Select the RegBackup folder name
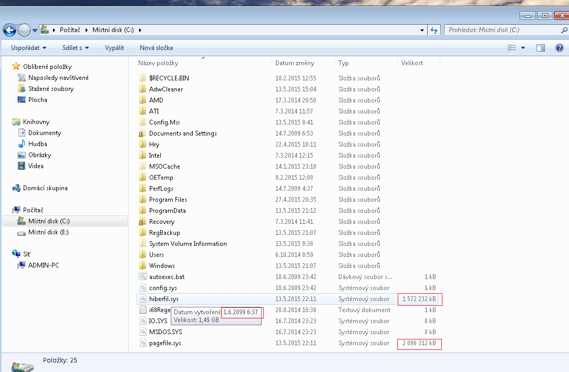Viewport: 569px width, 372px height. point(164,233)
